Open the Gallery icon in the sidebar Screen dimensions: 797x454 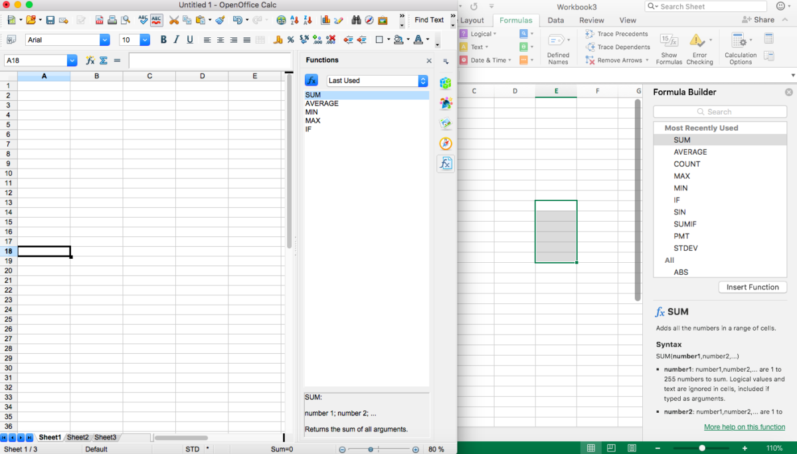446,123
